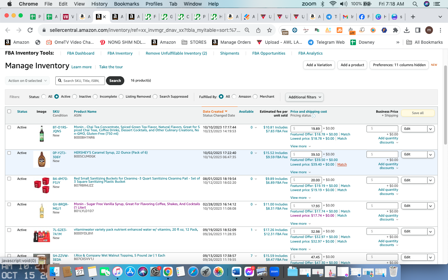The image size is (448, 280).
Task: Open a new tab with the plus icon
Action: (x=413, y=17)
